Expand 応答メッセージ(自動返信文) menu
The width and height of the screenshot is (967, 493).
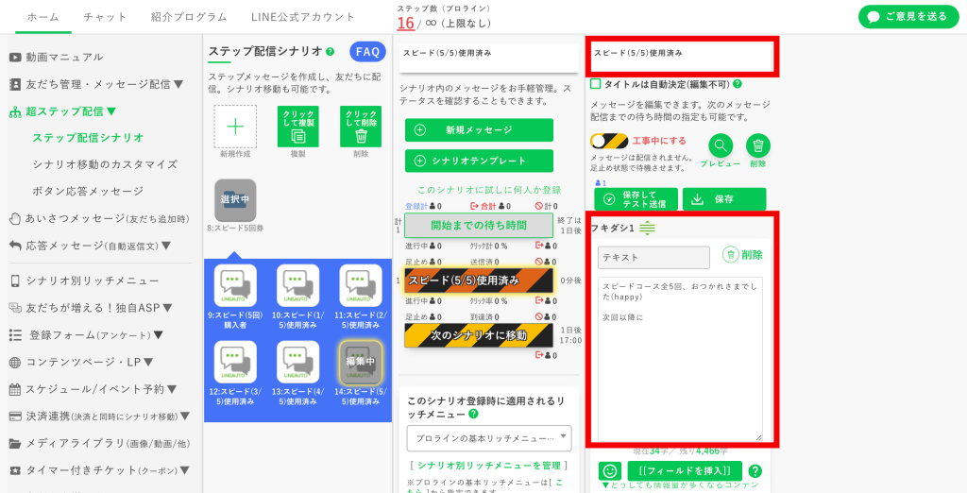pyautogui.click(x=90, y=246)
